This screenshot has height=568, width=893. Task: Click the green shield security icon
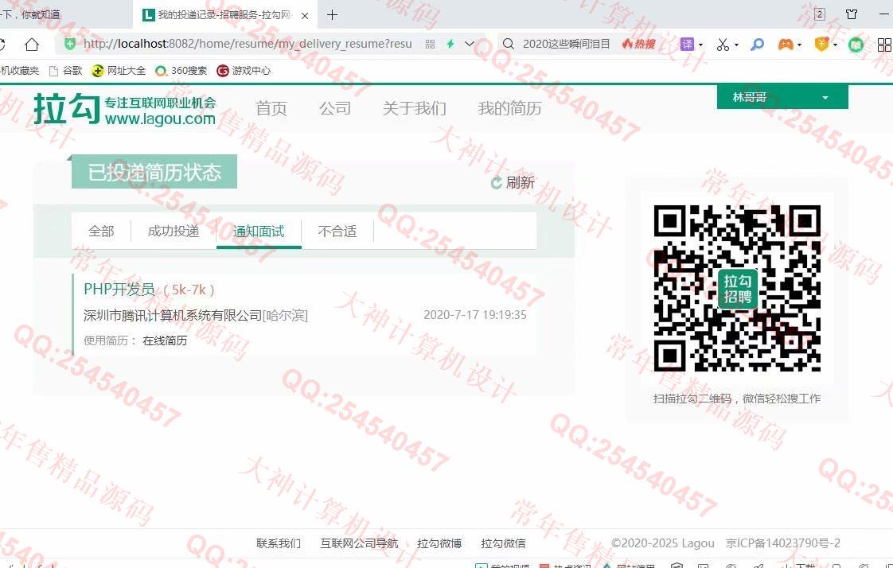pos(69,44)
